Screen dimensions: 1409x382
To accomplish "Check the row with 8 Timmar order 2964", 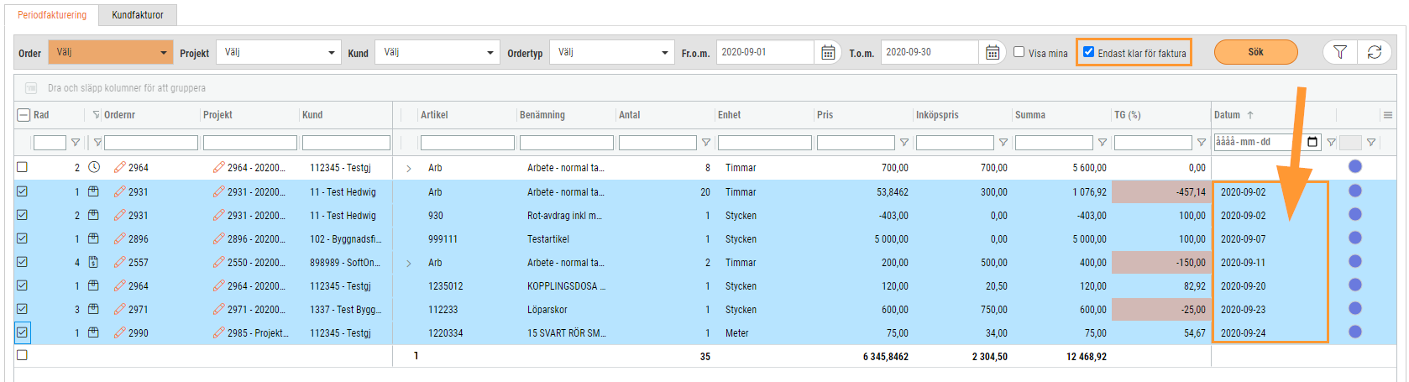I will [23, 167].
